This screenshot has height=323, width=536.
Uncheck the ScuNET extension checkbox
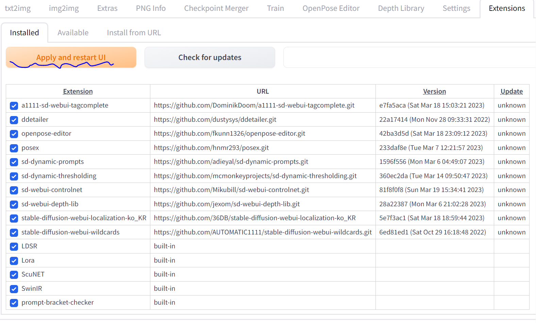click(x=14, y=275)
